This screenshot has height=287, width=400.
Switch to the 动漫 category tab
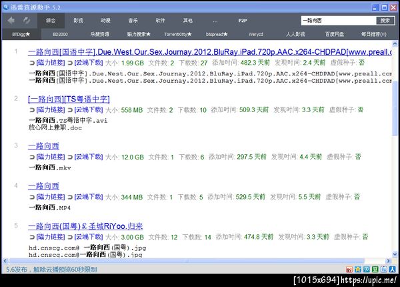pos(105,21)
